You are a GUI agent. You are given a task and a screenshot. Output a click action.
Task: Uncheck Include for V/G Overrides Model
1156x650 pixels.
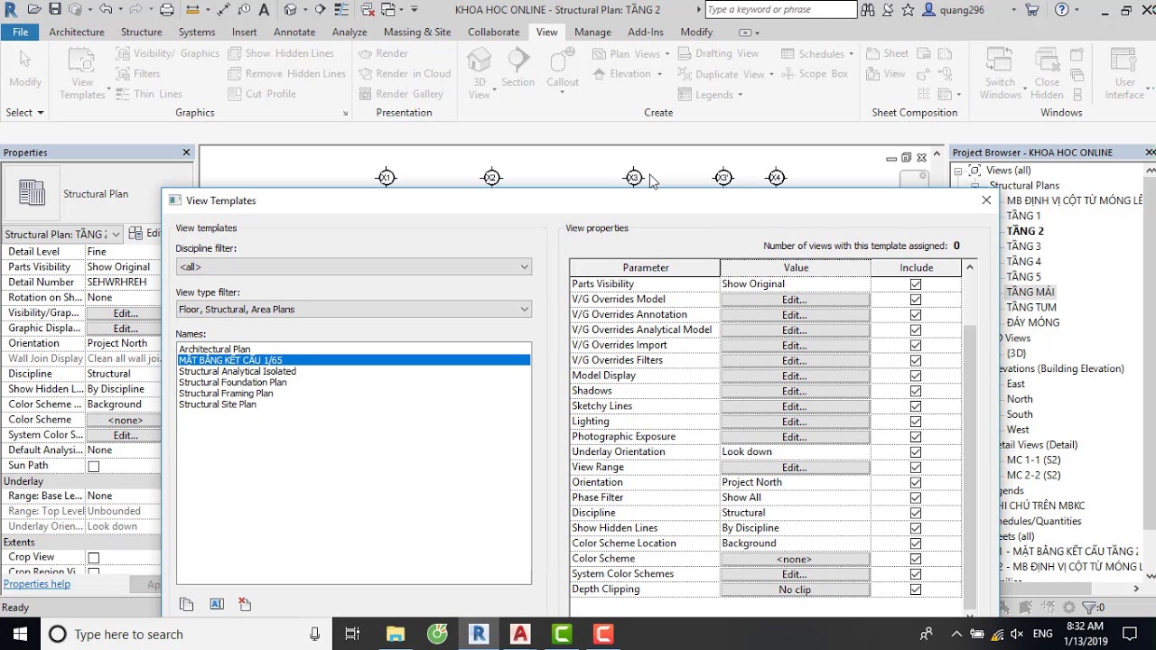pos(916,300)
